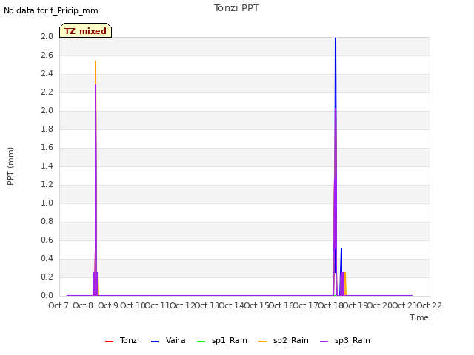The height and width of the screenshot is (355, 474).
Task: Click the 1.4 y-axis tick label
Action: coord(47,166)
